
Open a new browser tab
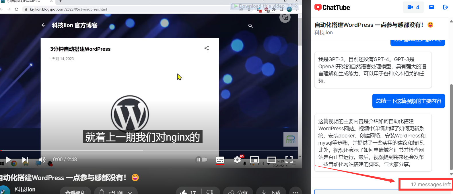(x=61, y=1)
